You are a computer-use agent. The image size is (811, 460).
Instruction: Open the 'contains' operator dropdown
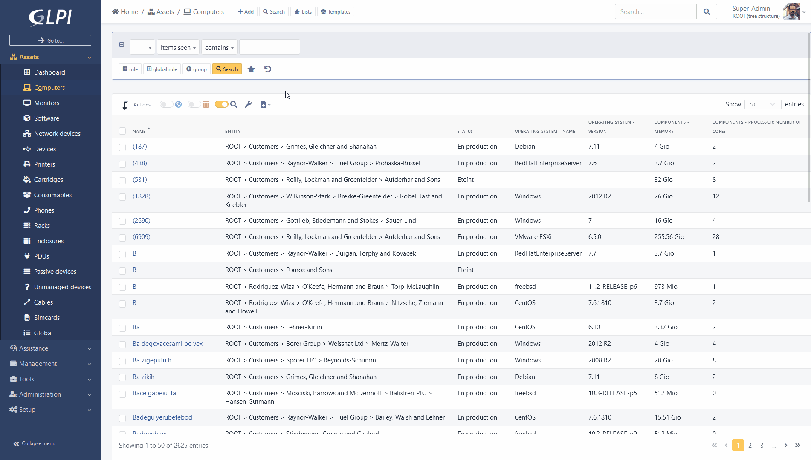click(219, 47)
